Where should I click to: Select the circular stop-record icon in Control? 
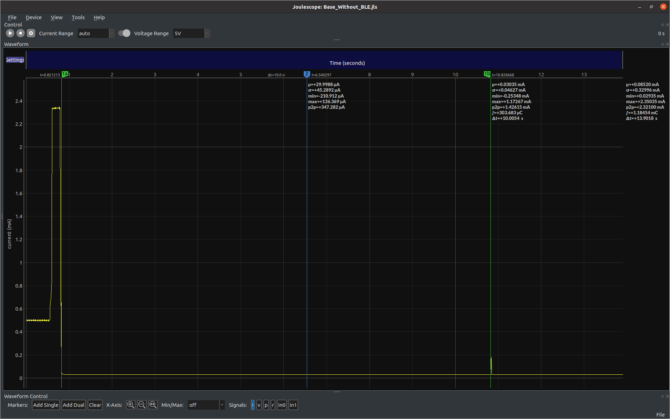tap(31, 33)
